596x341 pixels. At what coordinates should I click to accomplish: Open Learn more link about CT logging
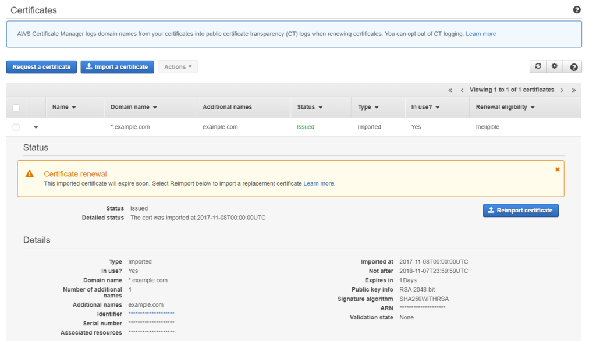(x=481, y=34)
